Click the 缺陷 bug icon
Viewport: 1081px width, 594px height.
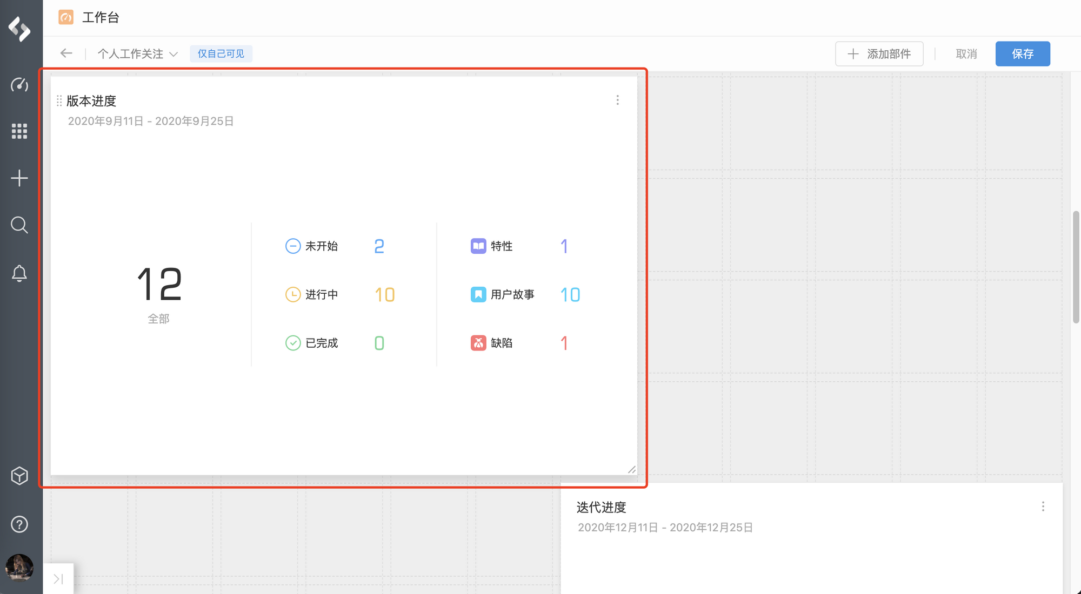(x=478, y=343)
